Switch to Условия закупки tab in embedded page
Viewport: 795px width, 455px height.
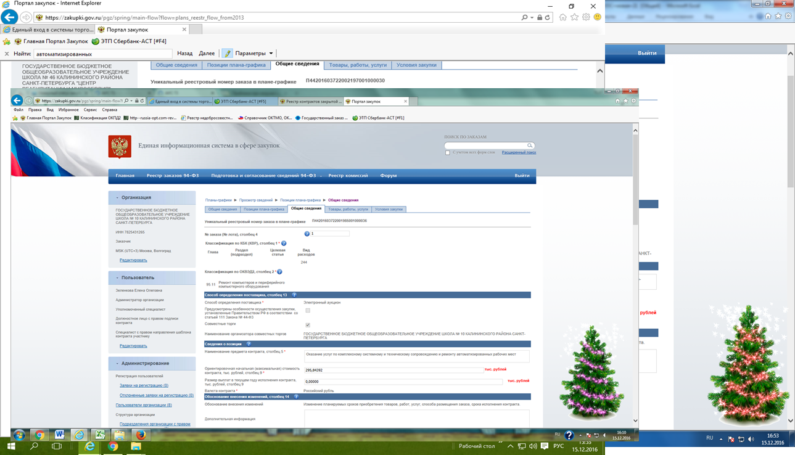point(389,209)
